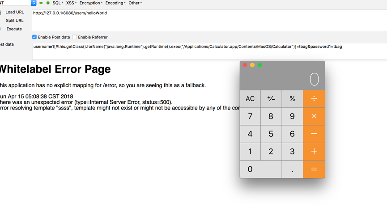Click the Whitelabel Error Page heading
Image resolution: width=387 pixels, height=208 pixels.
point(55,69)
